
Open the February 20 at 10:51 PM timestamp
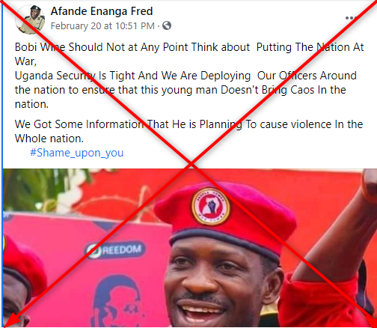click(x=102, y=26)
